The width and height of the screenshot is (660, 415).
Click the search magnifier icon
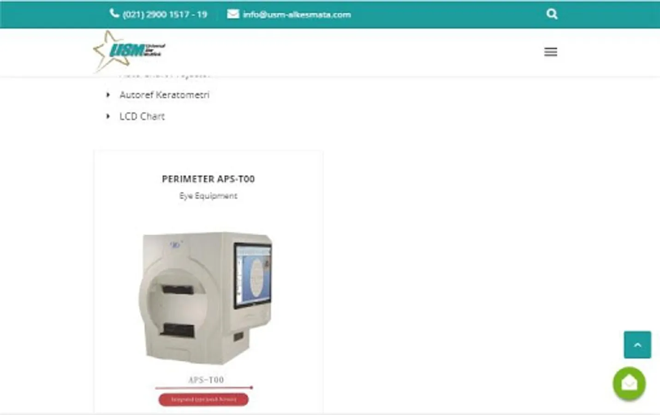[552, 14]
